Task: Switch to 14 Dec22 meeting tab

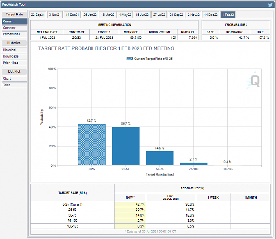Action: [x=211, y=15]
